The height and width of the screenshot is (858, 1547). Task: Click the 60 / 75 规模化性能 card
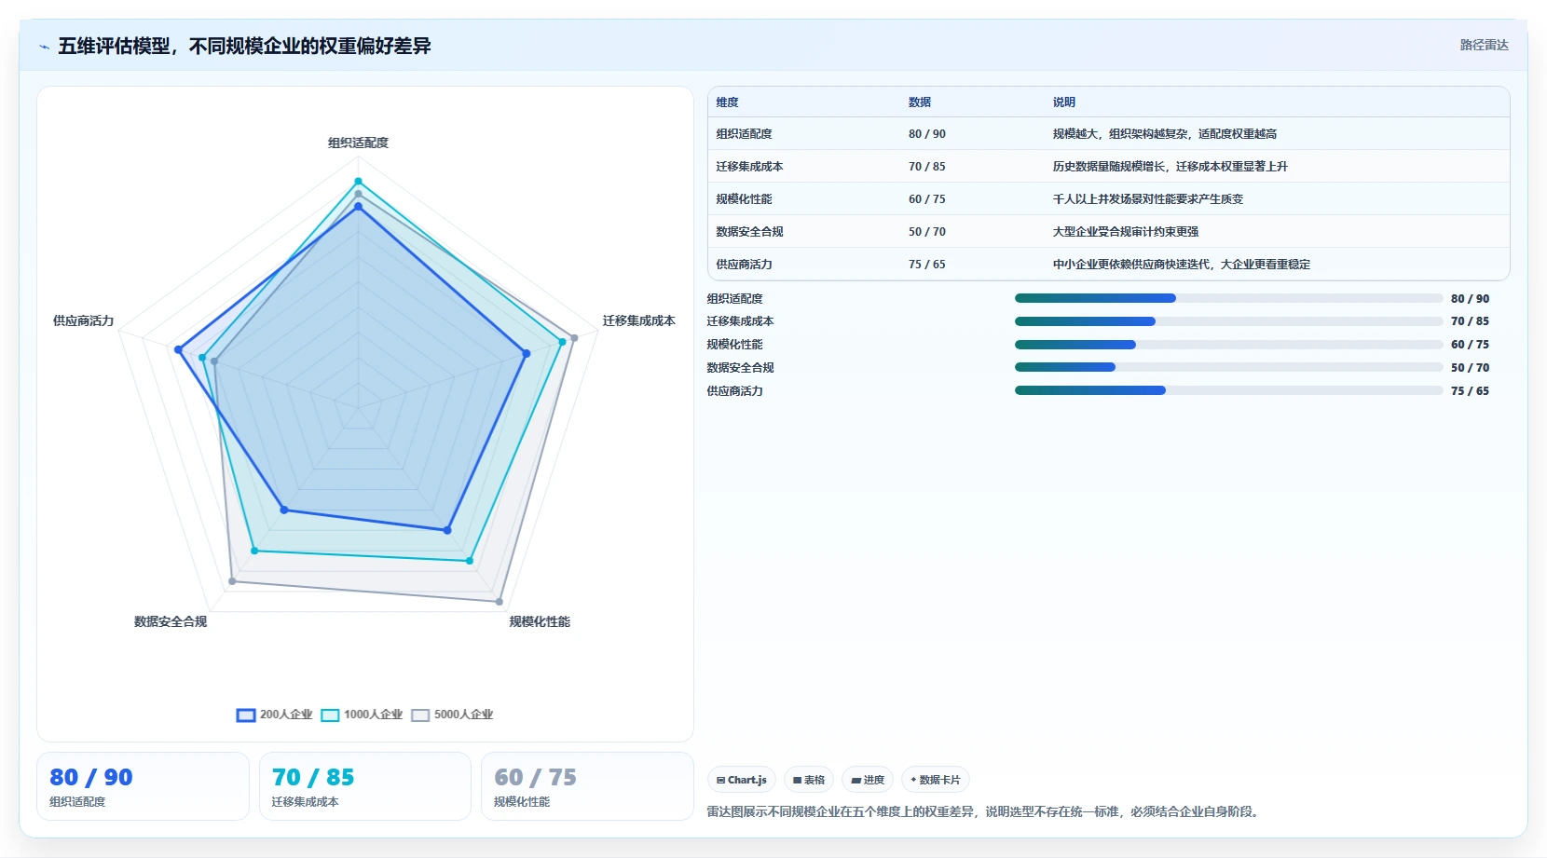pos(587,786)
